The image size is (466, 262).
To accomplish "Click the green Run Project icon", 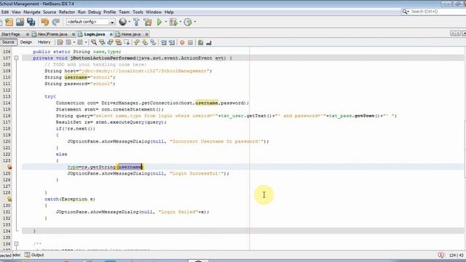I will click(159, 22).
